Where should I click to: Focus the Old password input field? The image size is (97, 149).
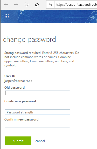tap(37, 93)
